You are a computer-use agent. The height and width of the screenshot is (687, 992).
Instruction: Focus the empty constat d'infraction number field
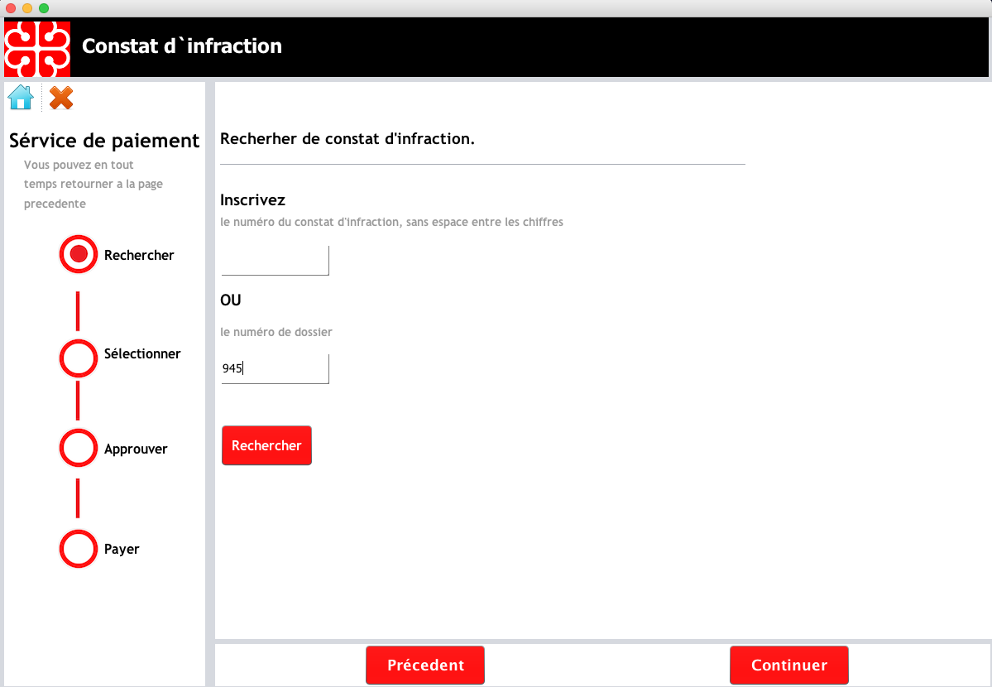click(x=275, y=260)
